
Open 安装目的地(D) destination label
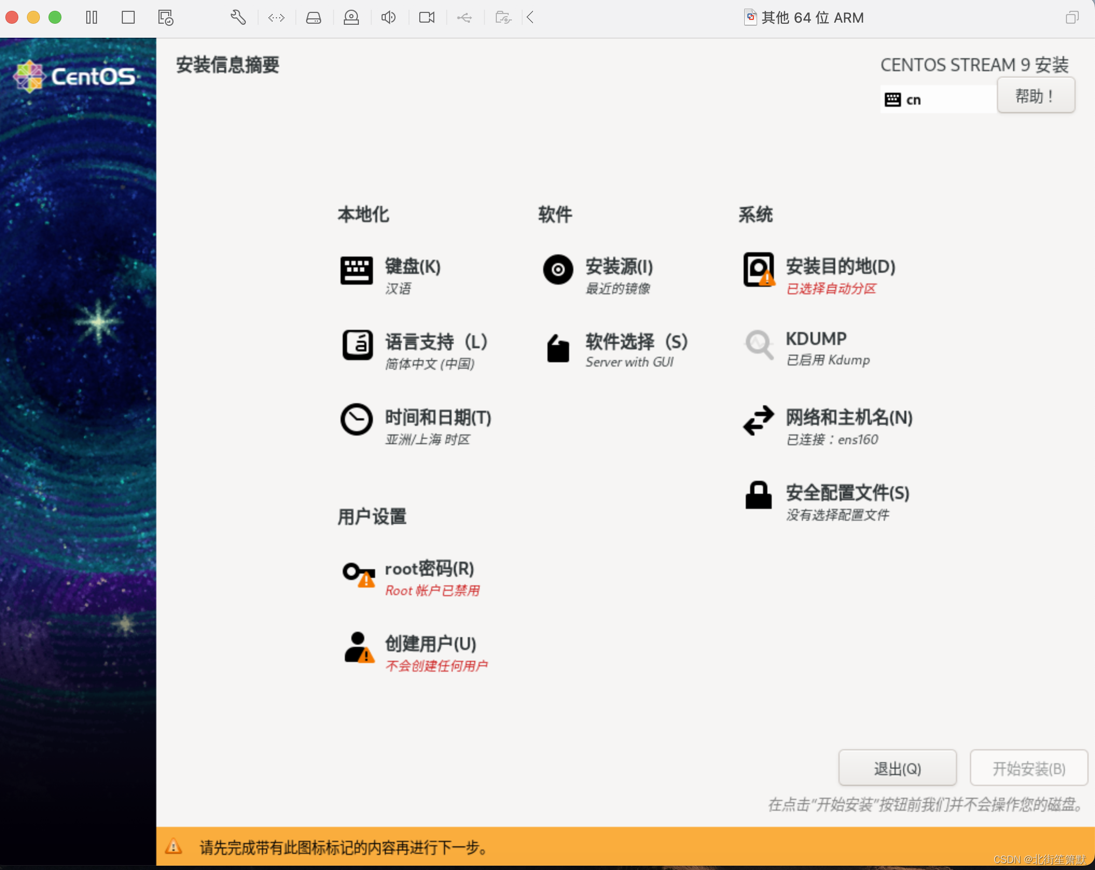point(841,266)
